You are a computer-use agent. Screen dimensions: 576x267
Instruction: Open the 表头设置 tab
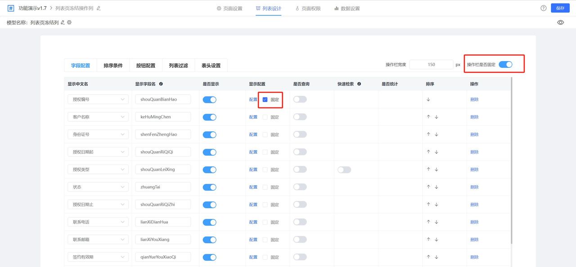211,65
